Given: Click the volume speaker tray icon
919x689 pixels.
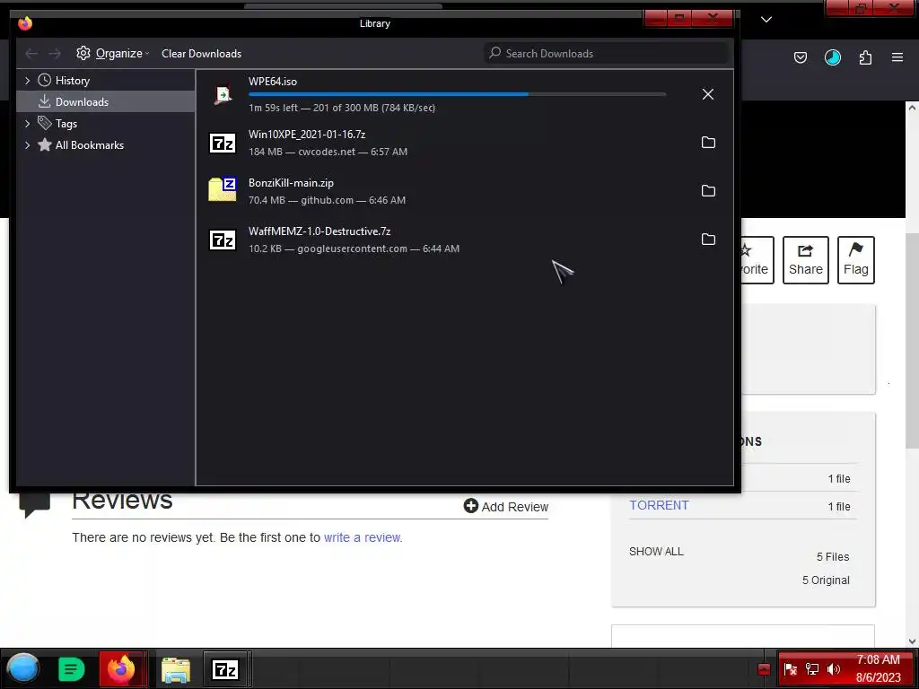Looking at the screenshot, I should click(x=834, y=669).
